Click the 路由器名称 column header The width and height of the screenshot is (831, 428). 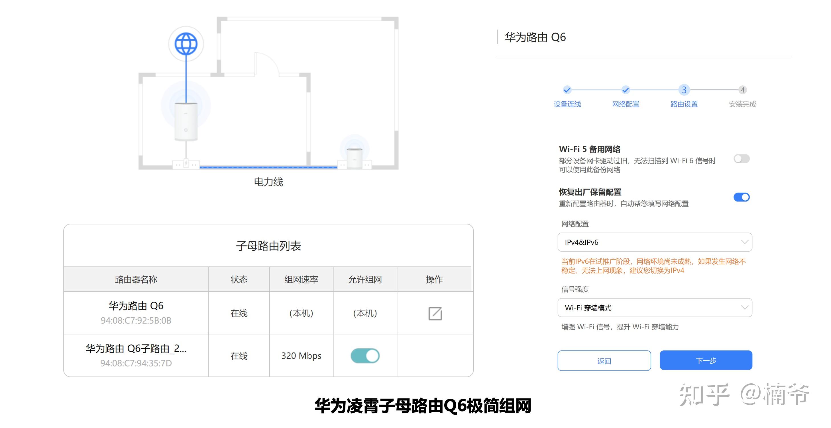136,279
